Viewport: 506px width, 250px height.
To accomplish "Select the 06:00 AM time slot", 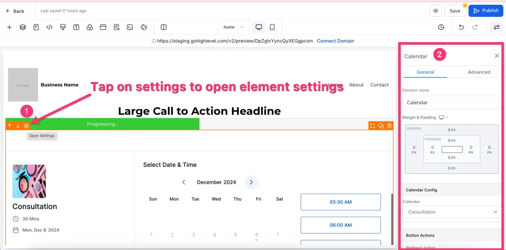I will pos(341,225).
